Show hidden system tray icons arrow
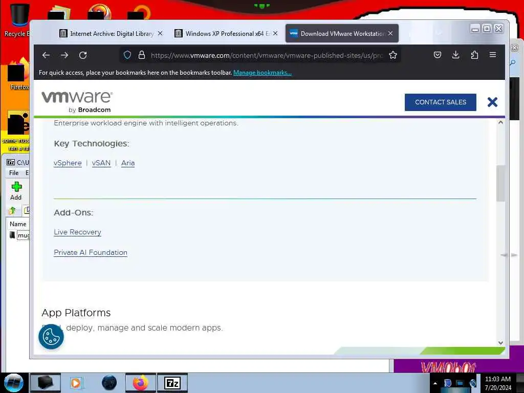The width and height of the screenshot is (524, 393). pos(435,383)
